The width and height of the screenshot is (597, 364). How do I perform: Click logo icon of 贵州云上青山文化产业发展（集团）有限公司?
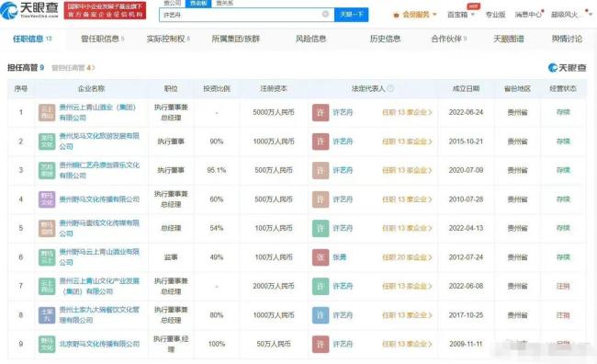(47, 286)
